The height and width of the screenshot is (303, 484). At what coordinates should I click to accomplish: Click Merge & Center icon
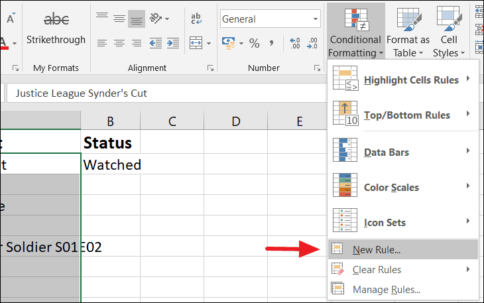196,43
